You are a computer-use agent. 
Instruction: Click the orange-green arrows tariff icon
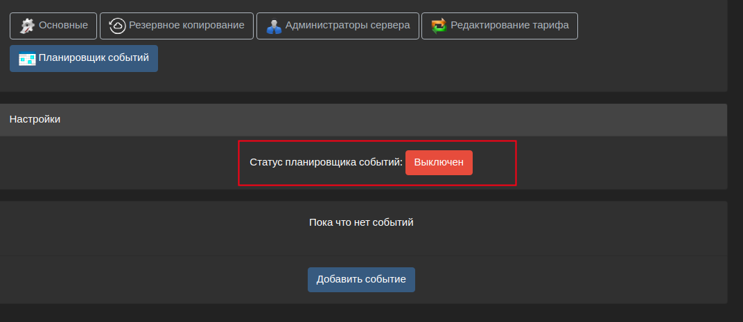439,26
